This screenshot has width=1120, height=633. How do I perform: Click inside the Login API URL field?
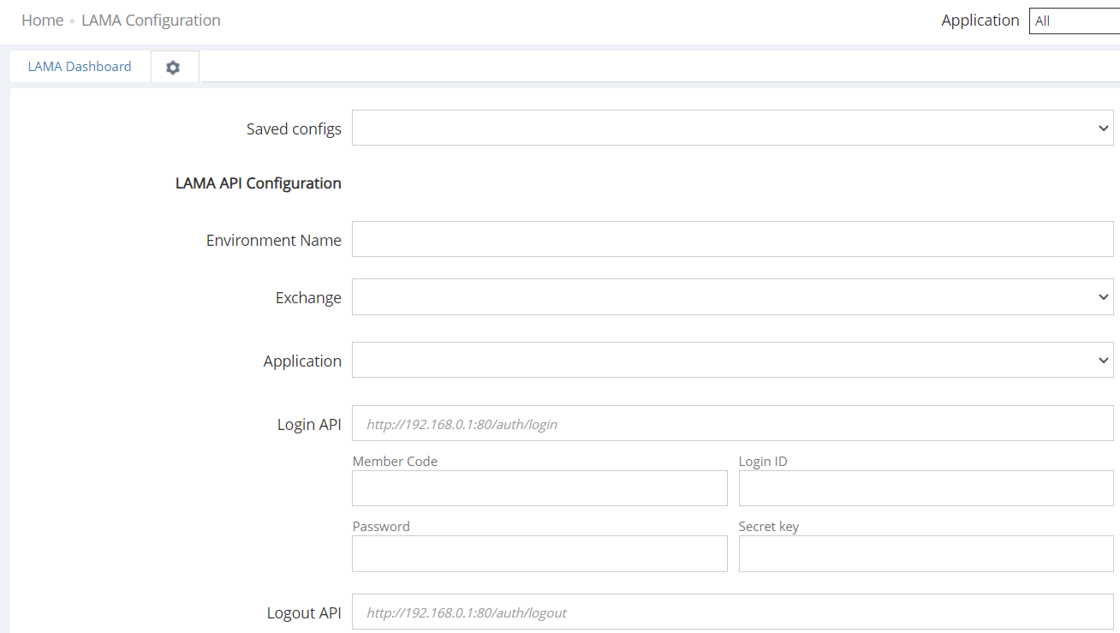(x=732, y=424)
